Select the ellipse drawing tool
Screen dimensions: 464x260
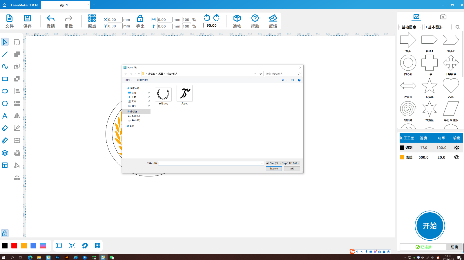point(5,91)
